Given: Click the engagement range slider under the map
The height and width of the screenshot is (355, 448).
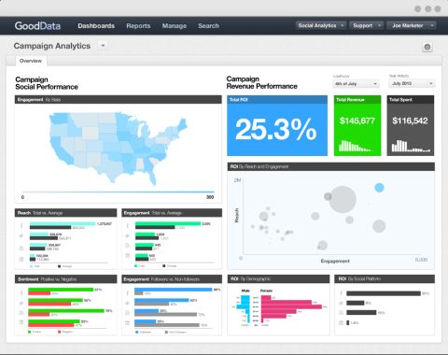Looking at the screenshot, I should tap(118, 192).
